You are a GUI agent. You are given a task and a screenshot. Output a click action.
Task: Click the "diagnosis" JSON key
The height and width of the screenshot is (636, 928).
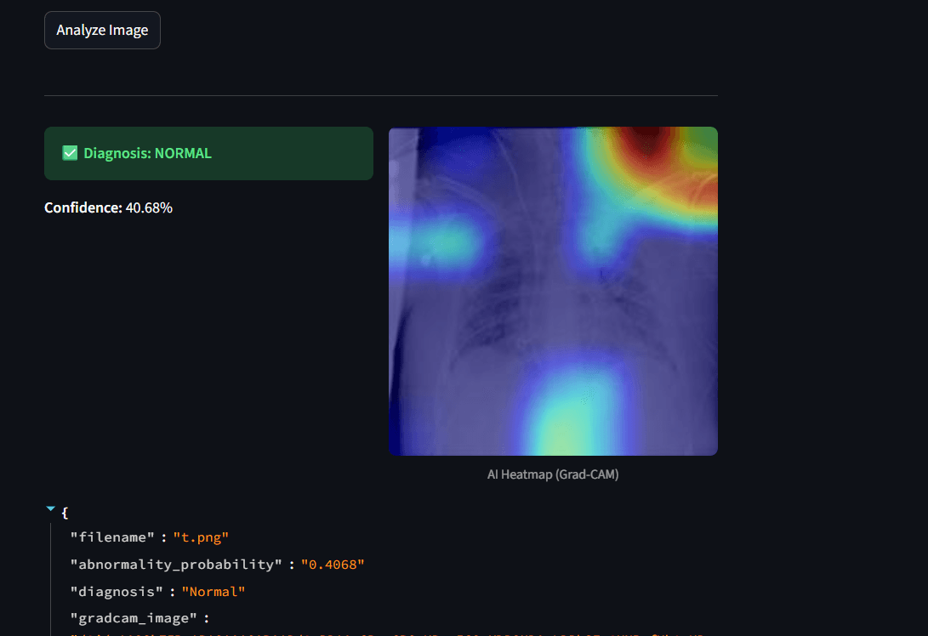[117, 592]
